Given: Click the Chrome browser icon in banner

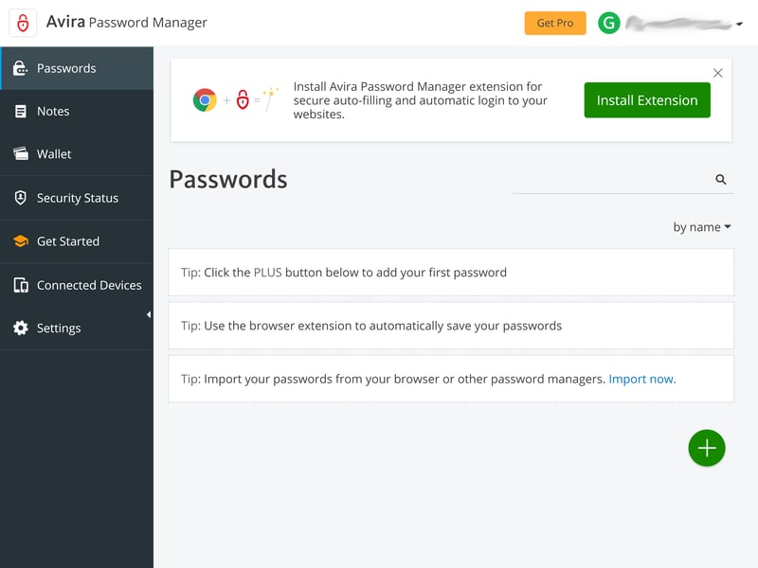Looking at the screenshot, I should pos(205,100).
